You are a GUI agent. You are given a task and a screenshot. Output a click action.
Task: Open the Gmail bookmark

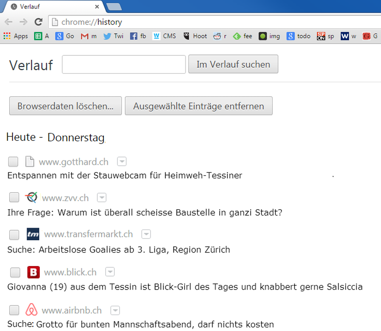pos(89,36)
